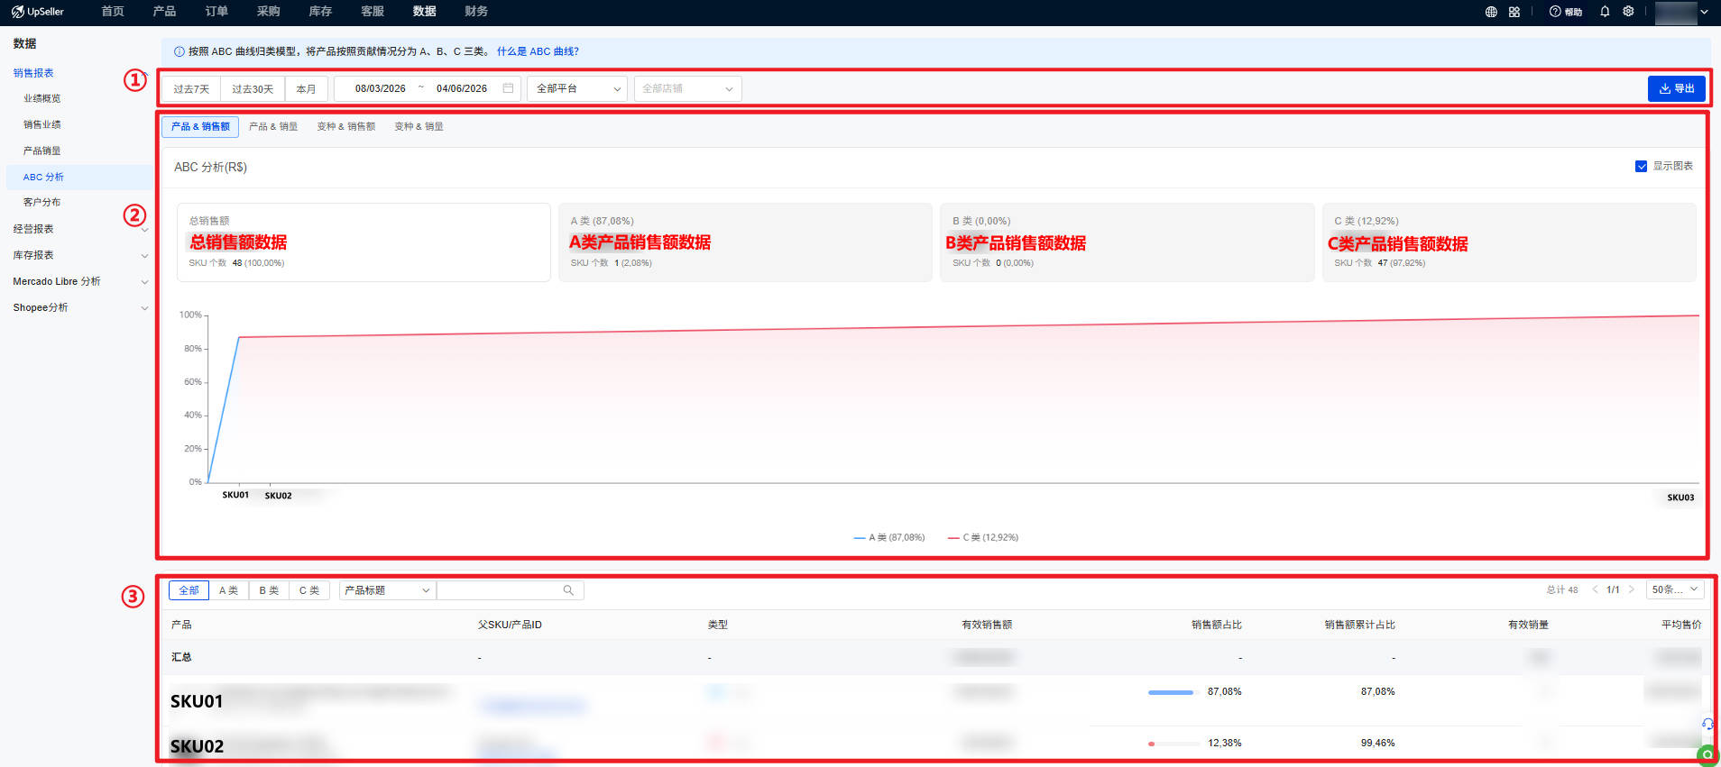Toggle C 类 (12,92%) legend series
The height and width of the screenshot is (767, 1721).
(x=983, y=537)
